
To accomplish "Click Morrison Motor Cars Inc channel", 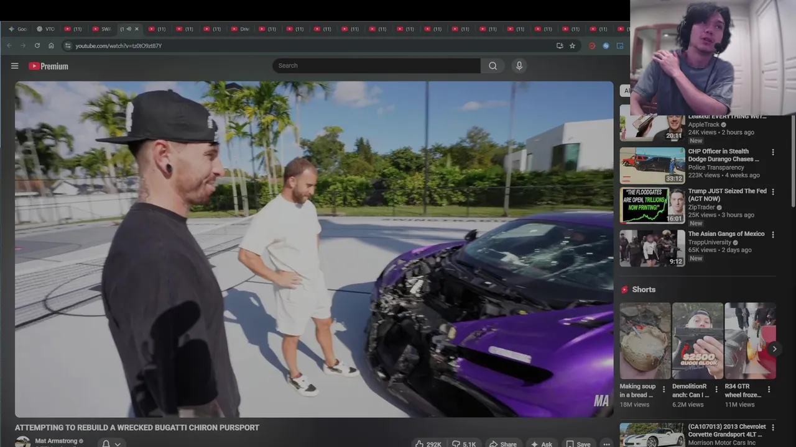I will pos(721,443).
